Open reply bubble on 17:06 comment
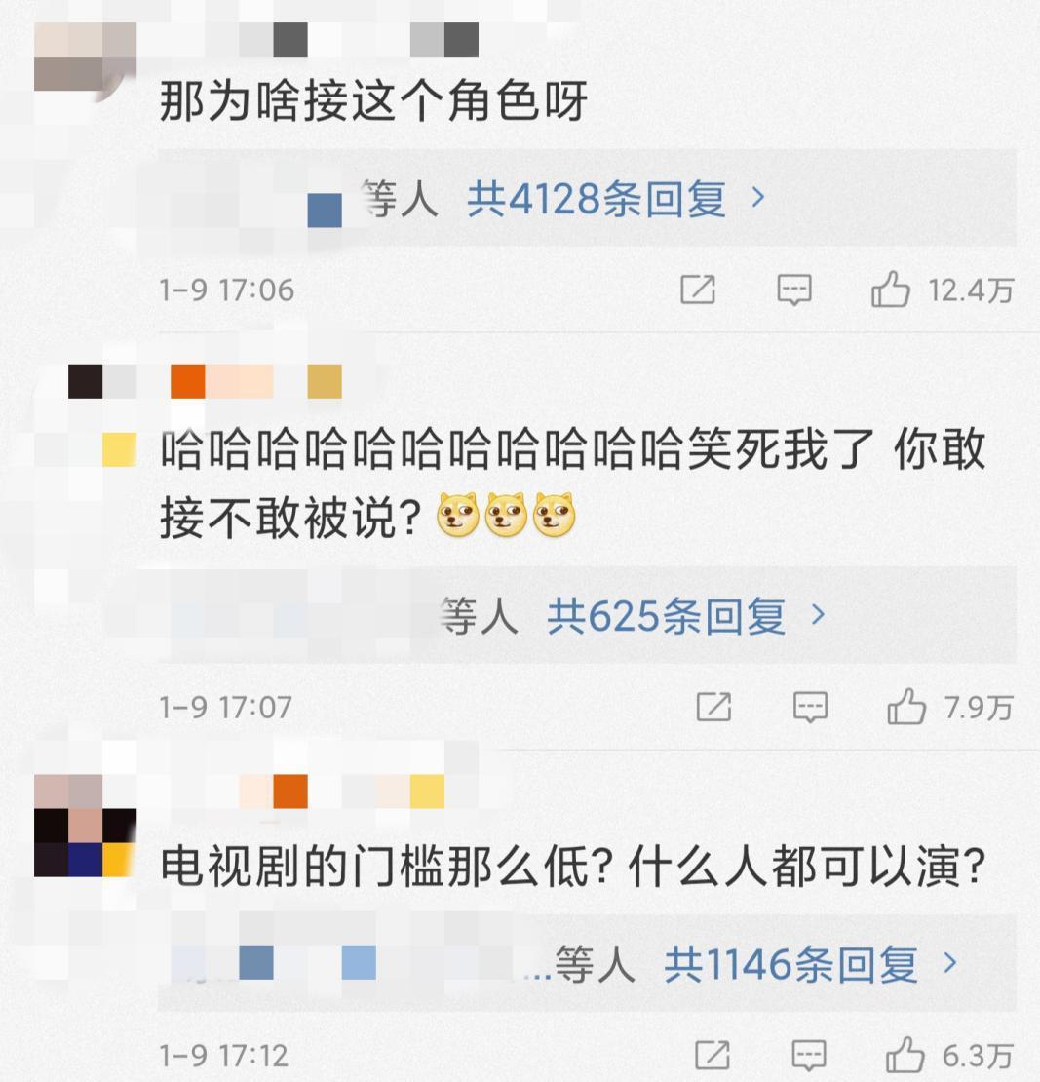Viewport: 1040px width, 1082px height. point(794,290)
